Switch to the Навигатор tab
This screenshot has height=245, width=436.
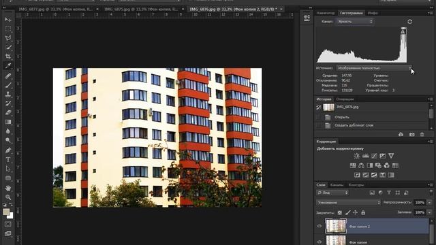point(326,13)
